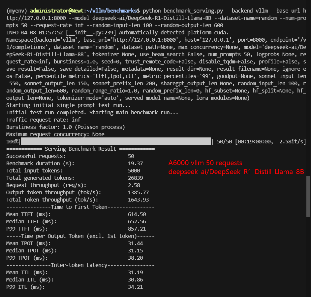Click the "Mean TTFT (ms):" label
The height and width of the screenshot is (297, 311).
pyautogui.click(x=28, y=214)
